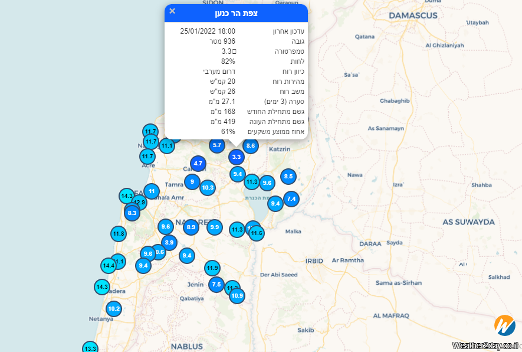The width and height of the screenshot is (522, 352).
Task: Click the NABLUS city label on map
Action: pyautogui.click(x=187, y=347)
